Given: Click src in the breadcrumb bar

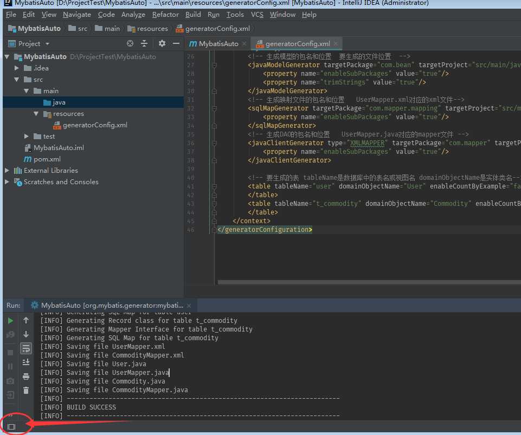Looking at the screenshot, I should (78, 29).
